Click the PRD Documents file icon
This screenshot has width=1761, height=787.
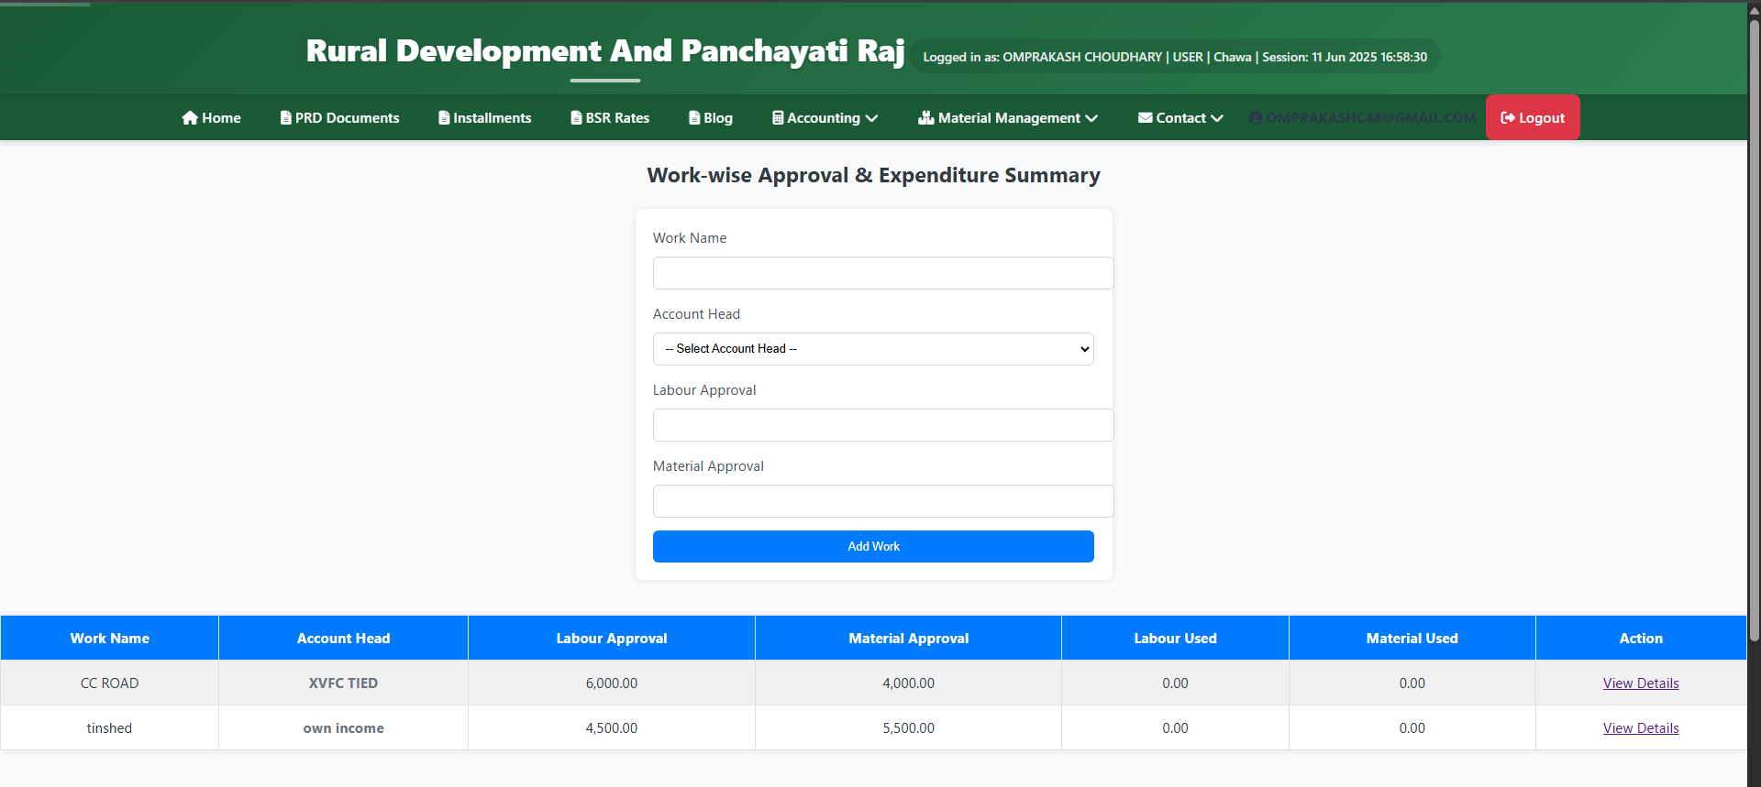click(286, 118)
